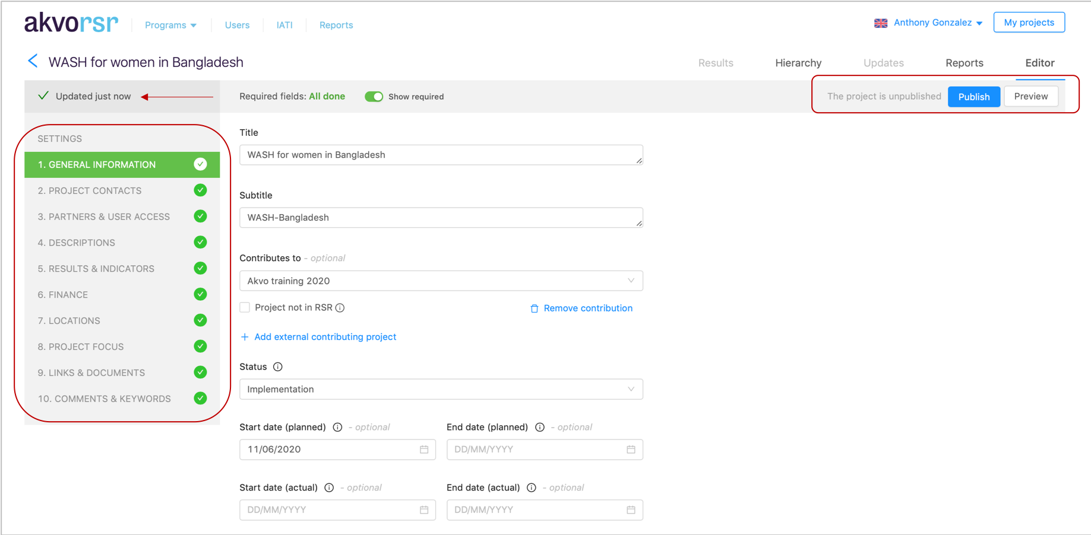Screen dimensions: 1091x535
Task: Switch to the Results tab
Action: pyautogui.click(x=716, y=63)
